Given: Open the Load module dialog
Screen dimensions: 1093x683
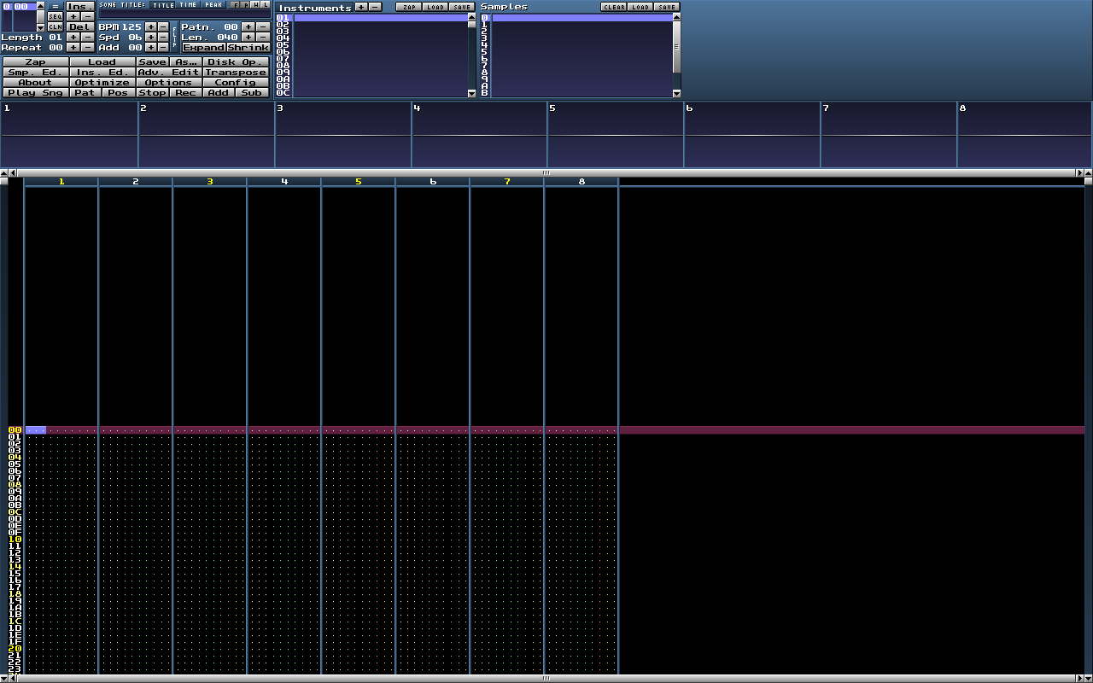Looking at the screenshot, I should click(102, 62).
